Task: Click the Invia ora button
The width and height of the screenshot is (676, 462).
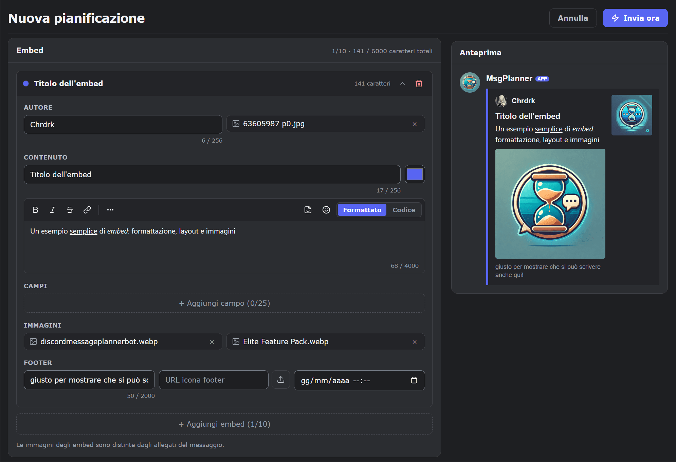Action: 635,18
